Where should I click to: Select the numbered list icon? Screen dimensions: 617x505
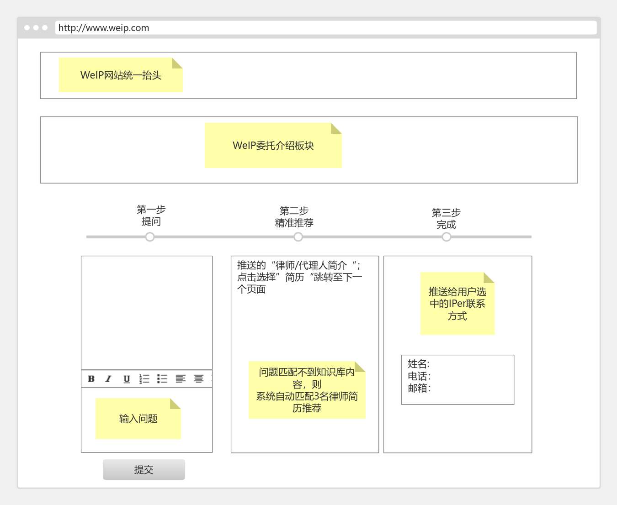pyautogui.click(x=144, y=378)
